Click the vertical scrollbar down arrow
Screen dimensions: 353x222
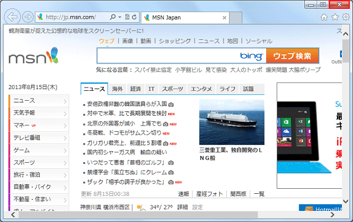click(346, 201)
